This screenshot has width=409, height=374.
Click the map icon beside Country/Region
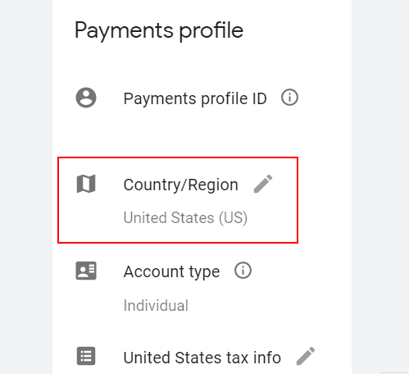click(86, 184)
